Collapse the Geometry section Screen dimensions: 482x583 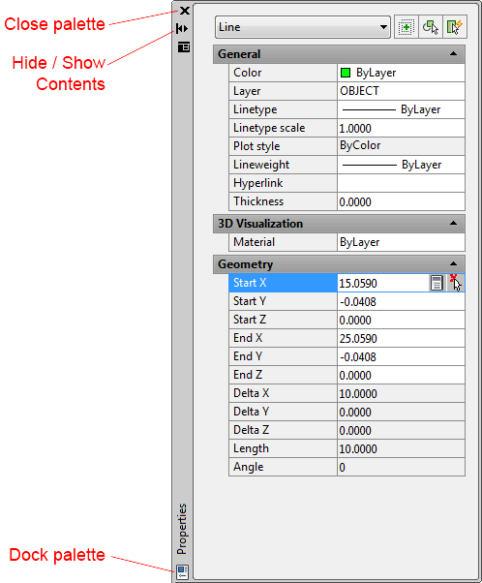453,264
